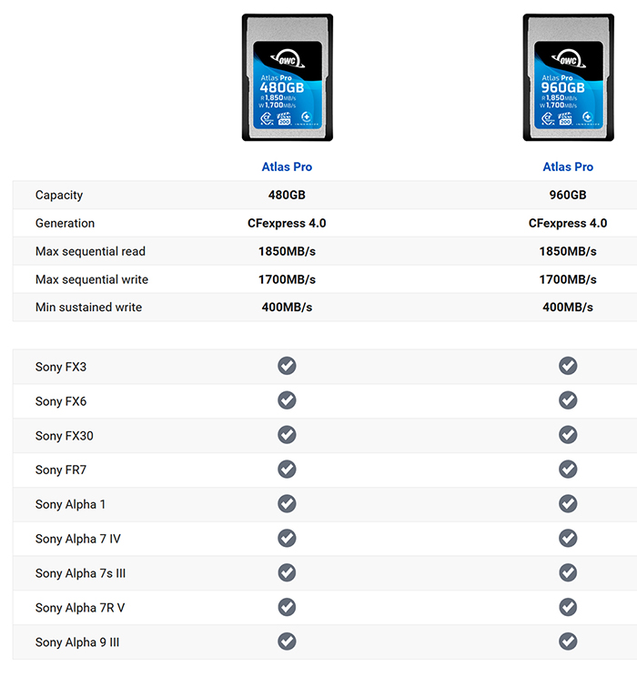Select the Min sustained write label
The width and height of the screenshot is (637, 677).
click(88, 307)
